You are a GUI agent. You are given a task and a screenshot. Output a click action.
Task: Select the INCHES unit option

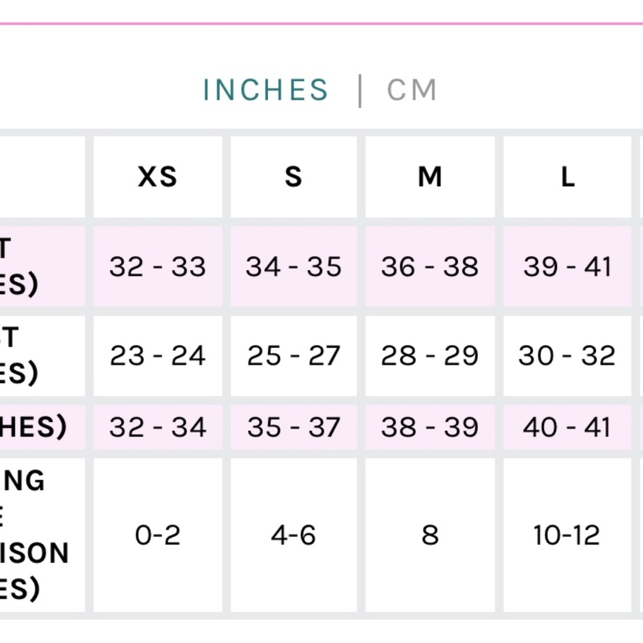click(266, 90)
